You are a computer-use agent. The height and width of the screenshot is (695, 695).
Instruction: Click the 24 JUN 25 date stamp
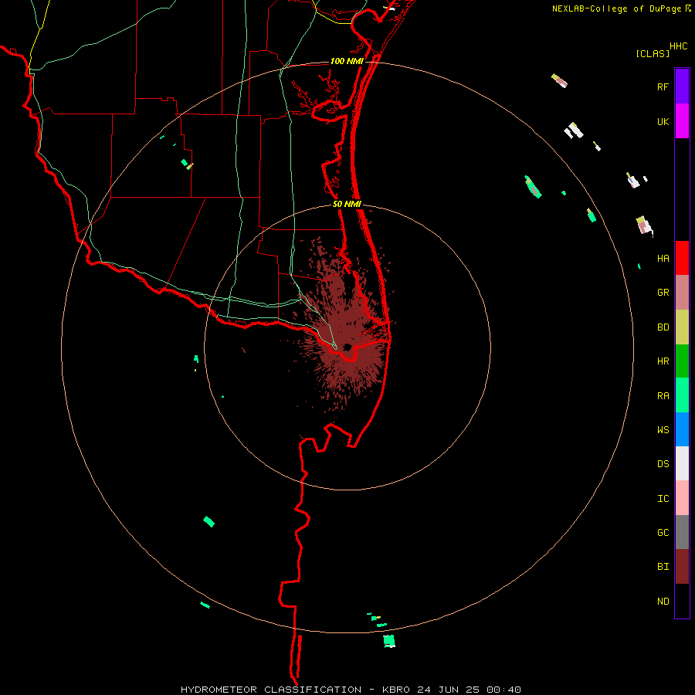tap(448, 690)
